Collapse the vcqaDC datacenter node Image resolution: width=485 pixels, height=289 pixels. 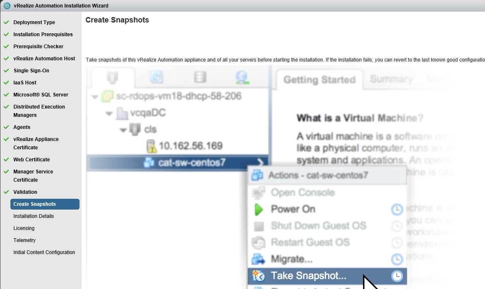109,114
